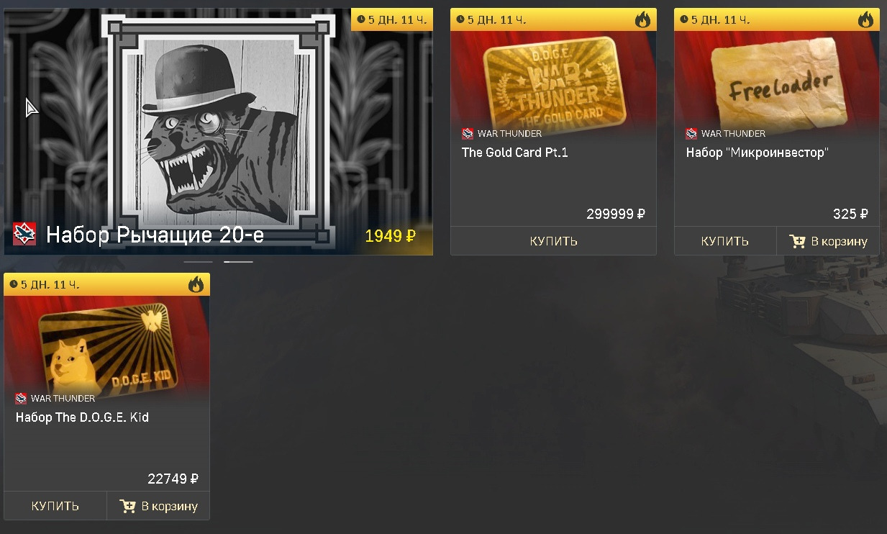This screenshot has width=887, height=534.
Task: Click the clock timer icon on the Freeloader card
Action: pyautogui.click(x=684, y=19)
